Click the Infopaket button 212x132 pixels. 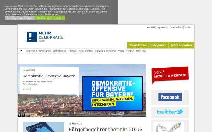point(158,45)
